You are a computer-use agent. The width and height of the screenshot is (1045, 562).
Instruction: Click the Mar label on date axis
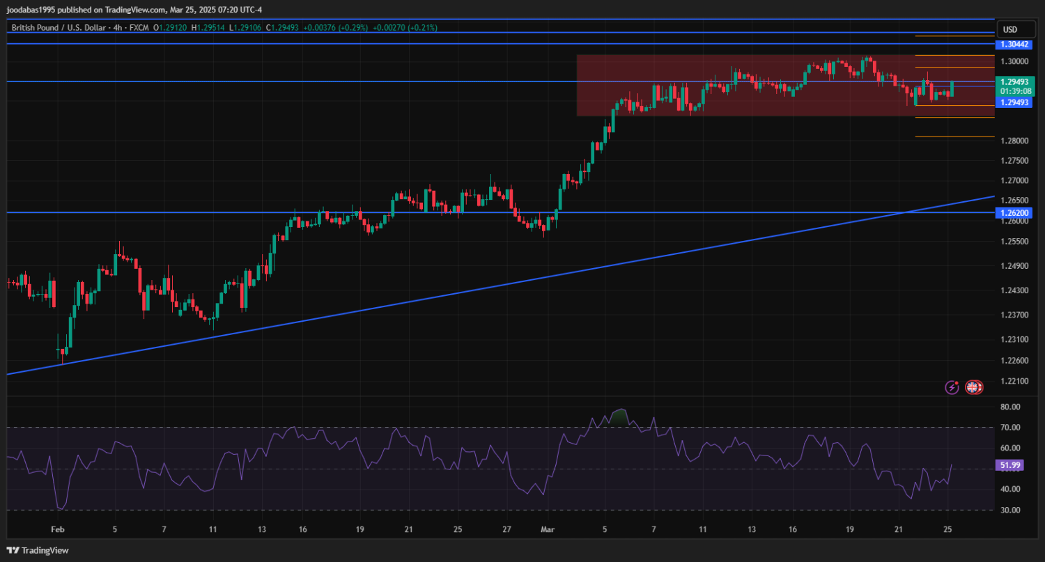tap(548, 529)
